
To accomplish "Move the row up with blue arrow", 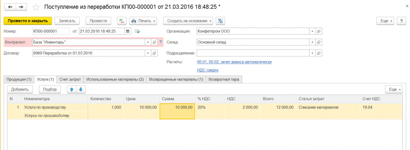I will click(x=72, y=89).
